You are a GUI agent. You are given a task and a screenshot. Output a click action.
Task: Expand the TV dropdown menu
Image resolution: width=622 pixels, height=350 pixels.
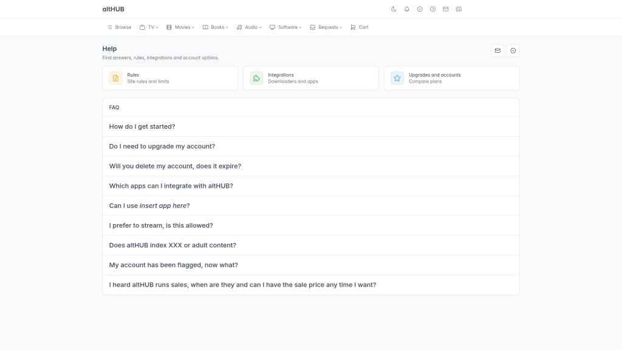[x=149, y=27]
